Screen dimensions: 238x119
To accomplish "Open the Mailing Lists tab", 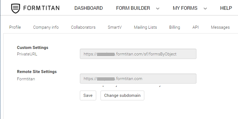I will click(145, 27).
